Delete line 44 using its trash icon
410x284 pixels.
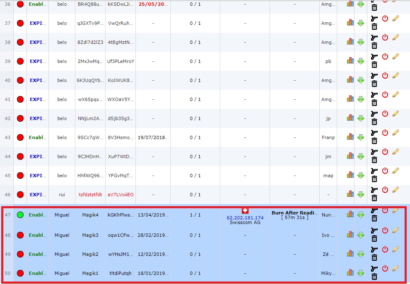(374, 160)
